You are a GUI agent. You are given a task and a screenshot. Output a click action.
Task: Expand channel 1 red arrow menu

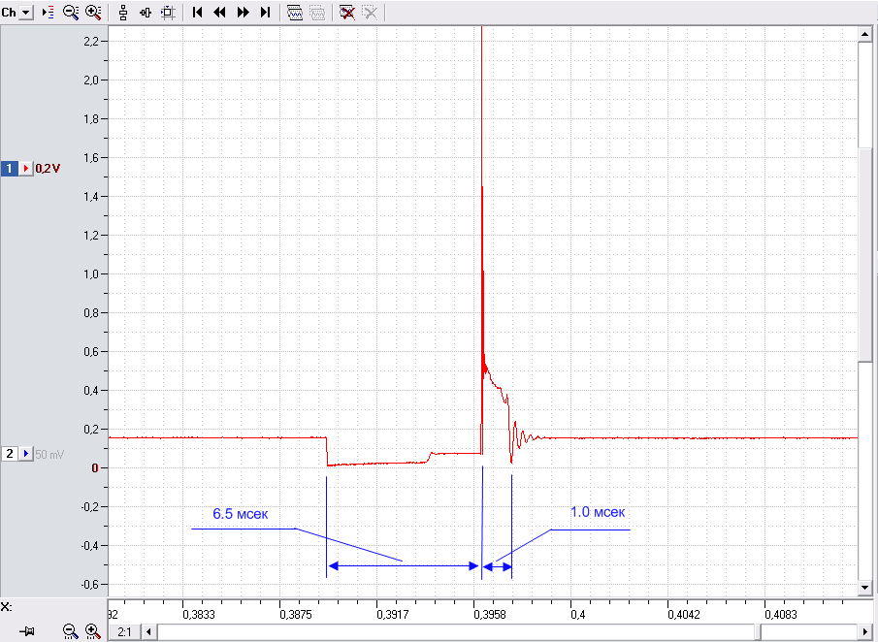tap(26, 169)
